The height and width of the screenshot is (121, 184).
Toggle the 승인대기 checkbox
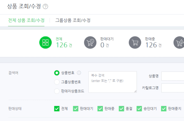click(139, 109)
